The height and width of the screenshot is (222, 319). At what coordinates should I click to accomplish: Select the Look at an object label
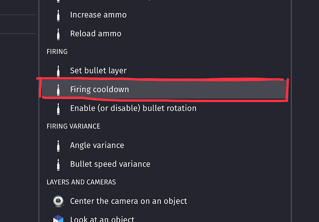[x=102, y=219]
